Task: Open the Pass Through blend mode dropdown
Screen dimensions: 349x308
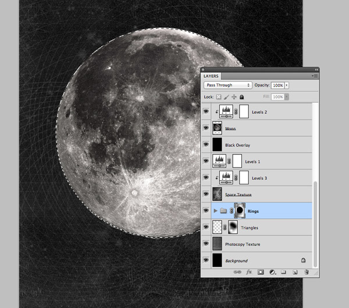Action: coord(227,85)
